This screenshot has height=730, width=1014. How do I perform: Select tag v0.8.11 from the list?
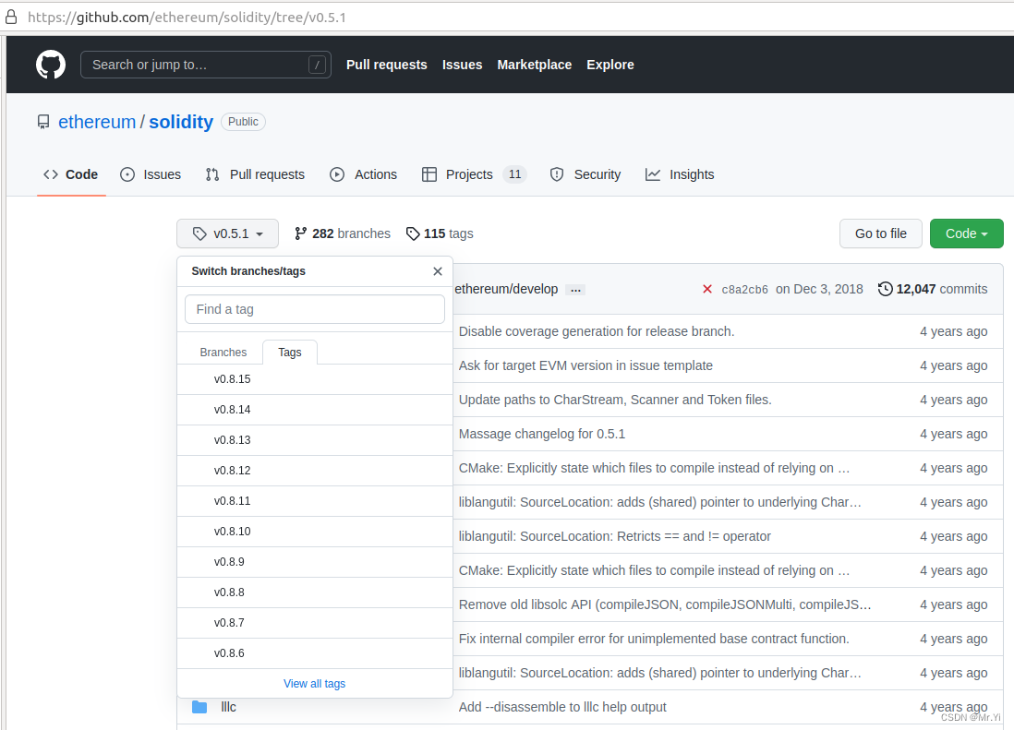point(315,500)
